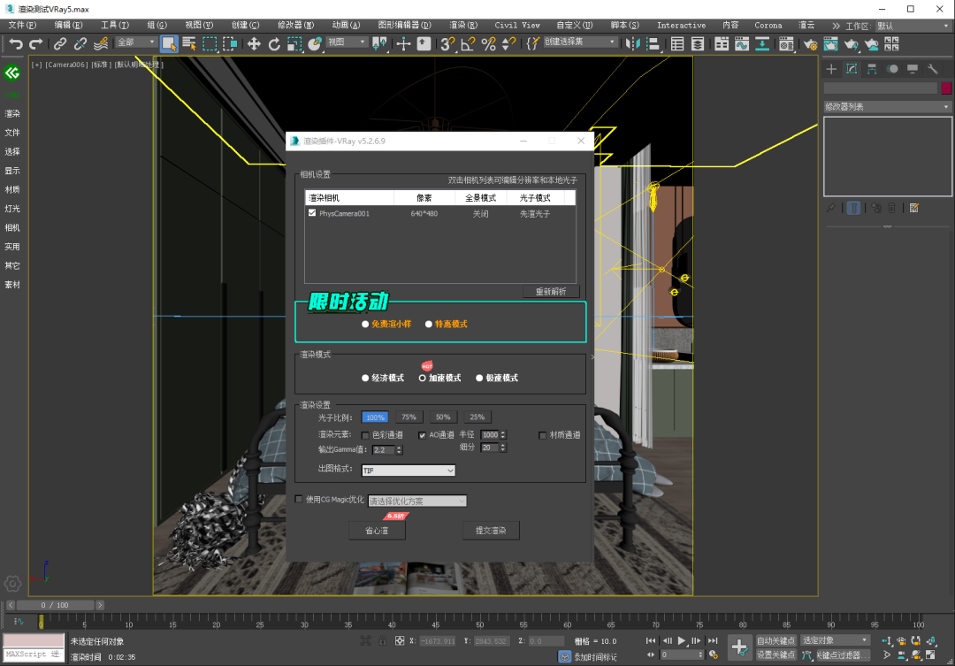Select the 经济模式 radio button
955x666 pixels.
pos(365,378)
